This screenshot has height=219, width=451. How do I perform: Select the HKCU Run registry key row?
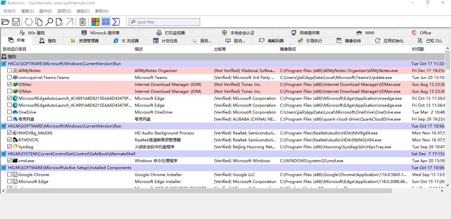click(x=223, y=63)
